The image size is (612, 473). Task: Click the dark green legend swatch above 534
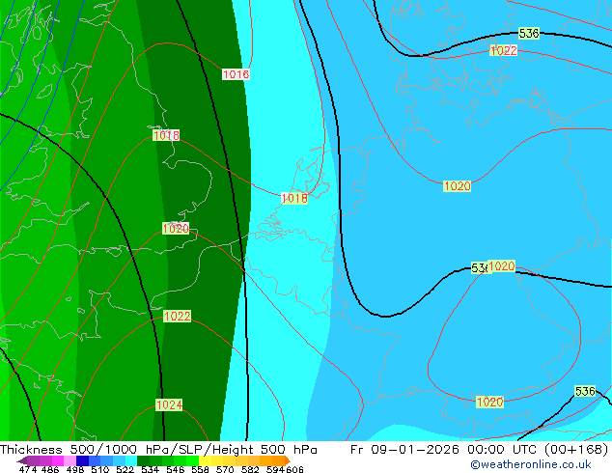tap(143, 460)
